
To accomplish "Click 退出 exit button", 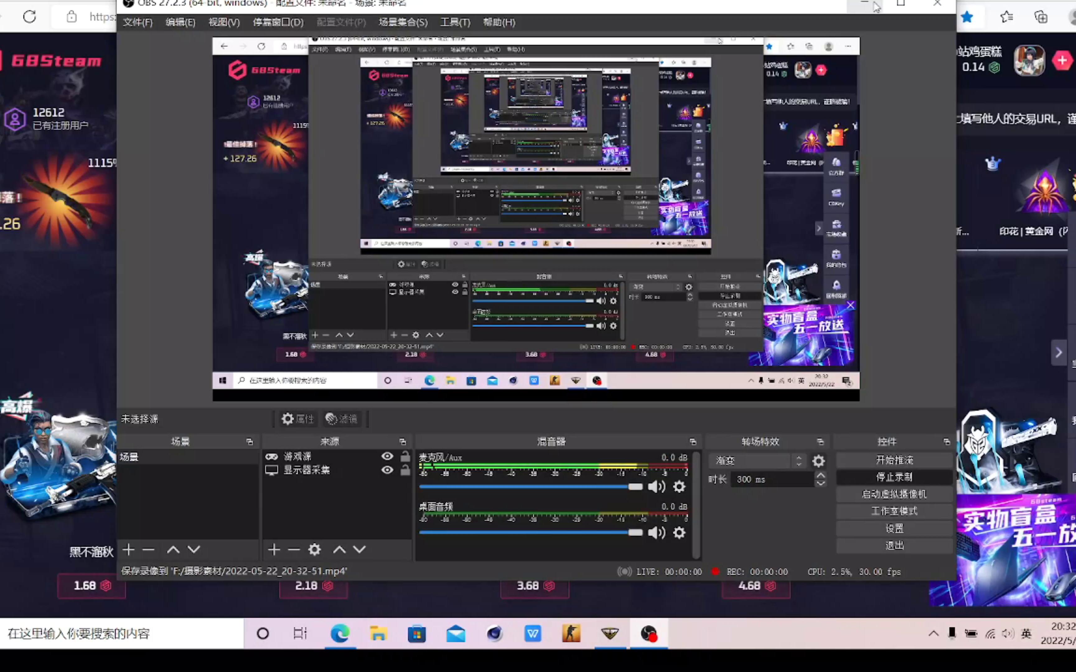I will click(x=894, y=545).
